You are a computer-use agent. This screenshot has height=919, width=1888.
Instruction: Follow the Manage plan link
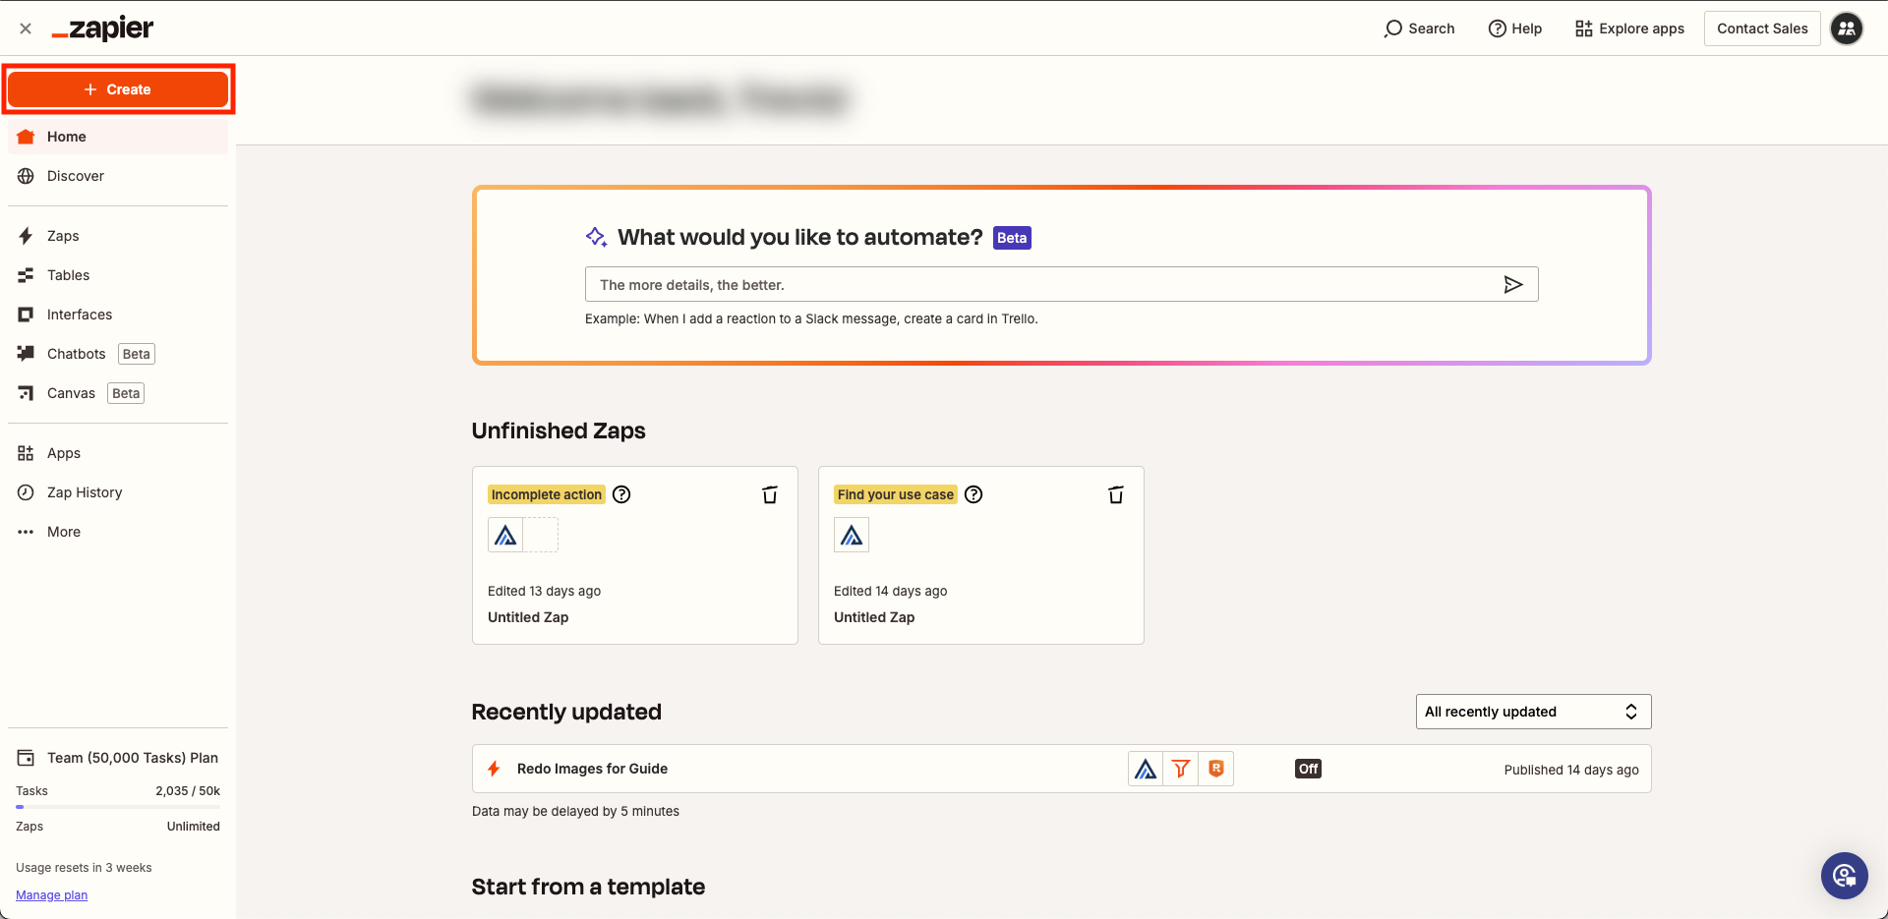tap(52, 895)
